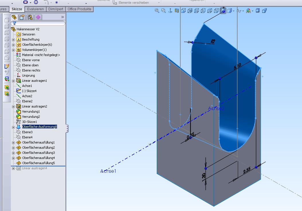Screen dimensions: 302x211
Task: Expand the Beschriftung node
Action: click(x=13, y=40)
